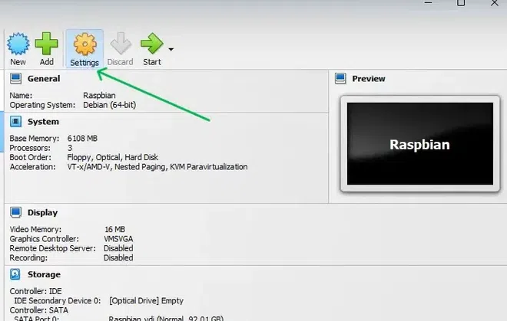Click the [Optical Drive] Empty entry
Image resolution: width=507 pixels, height=321 pixels.
(x=146, y=301)
